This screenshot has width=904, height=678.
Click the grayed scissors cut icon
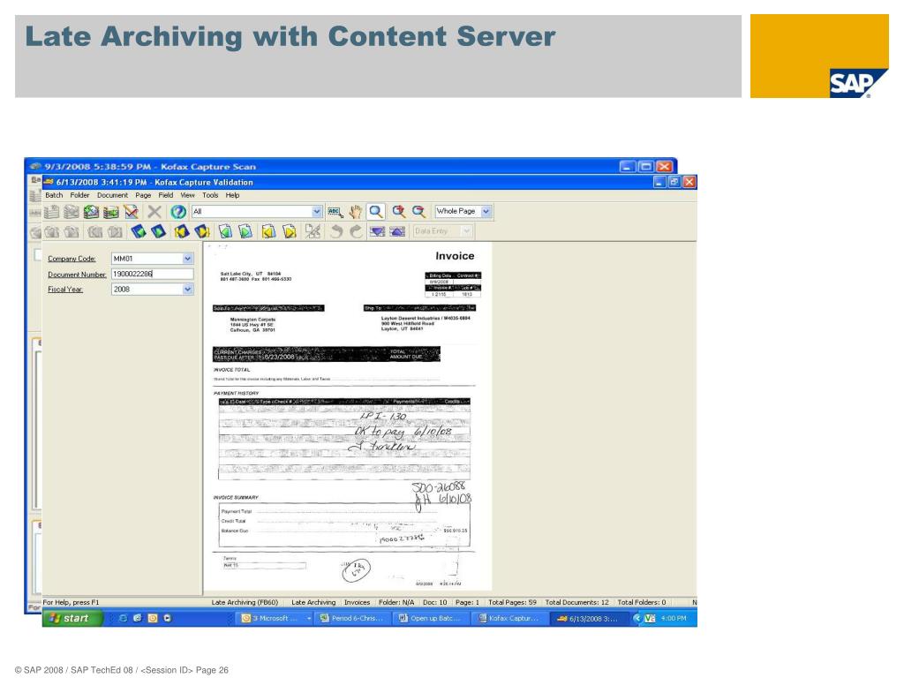(x=313, y=232)
